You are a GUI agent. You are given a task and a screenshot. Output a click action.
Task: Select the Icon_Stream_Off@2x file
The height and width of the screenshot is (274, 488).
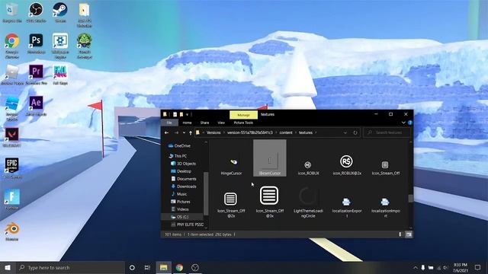tap(231, 205)
